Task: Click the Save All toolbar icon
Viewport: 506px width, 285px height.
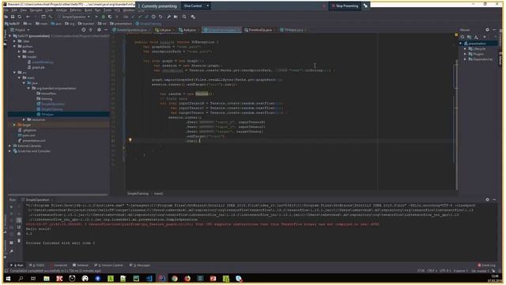Action: pos(13,17)
